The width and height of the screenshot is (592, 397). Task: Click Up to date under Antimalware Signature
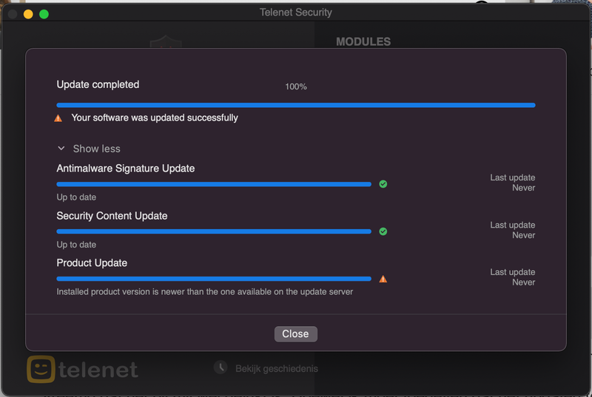tap(76, 197)
